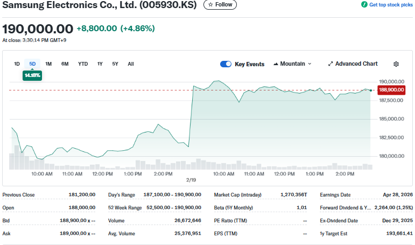The height and width of the screenshot is (245, 415).
Task: Select the 1M range tab
Action: [x=48, y=64]
